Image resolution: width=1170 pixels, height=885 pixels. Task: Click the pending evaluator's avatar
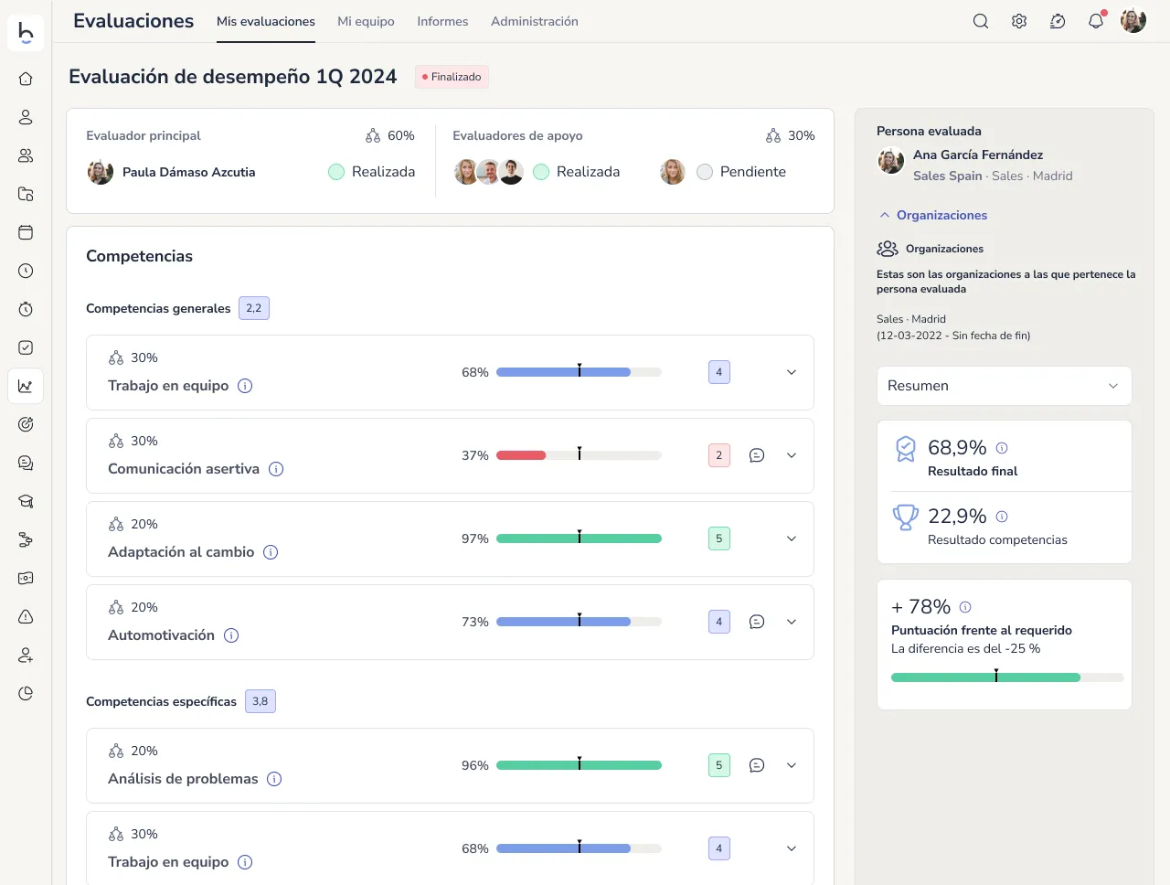tap(673, 172)
